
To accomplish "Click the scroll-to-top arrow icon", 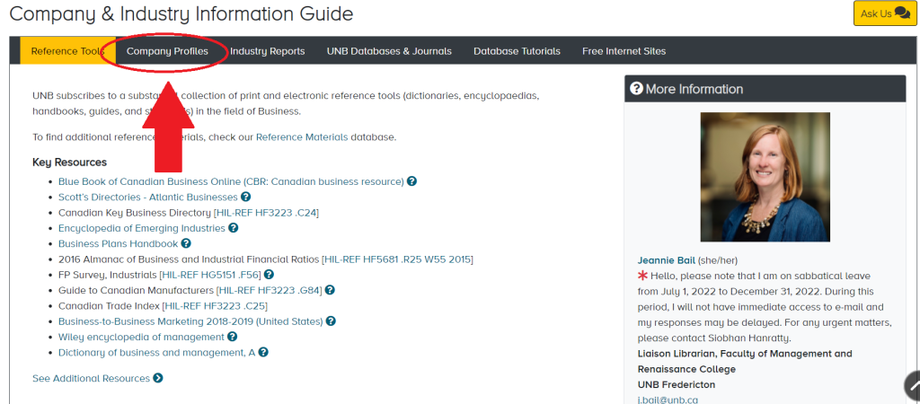I will tap(914, 385).
